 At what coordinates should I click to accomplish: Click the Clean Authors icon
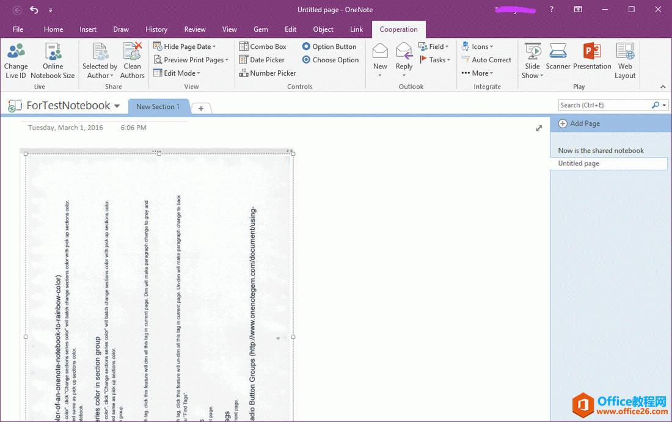coord(132,51)
